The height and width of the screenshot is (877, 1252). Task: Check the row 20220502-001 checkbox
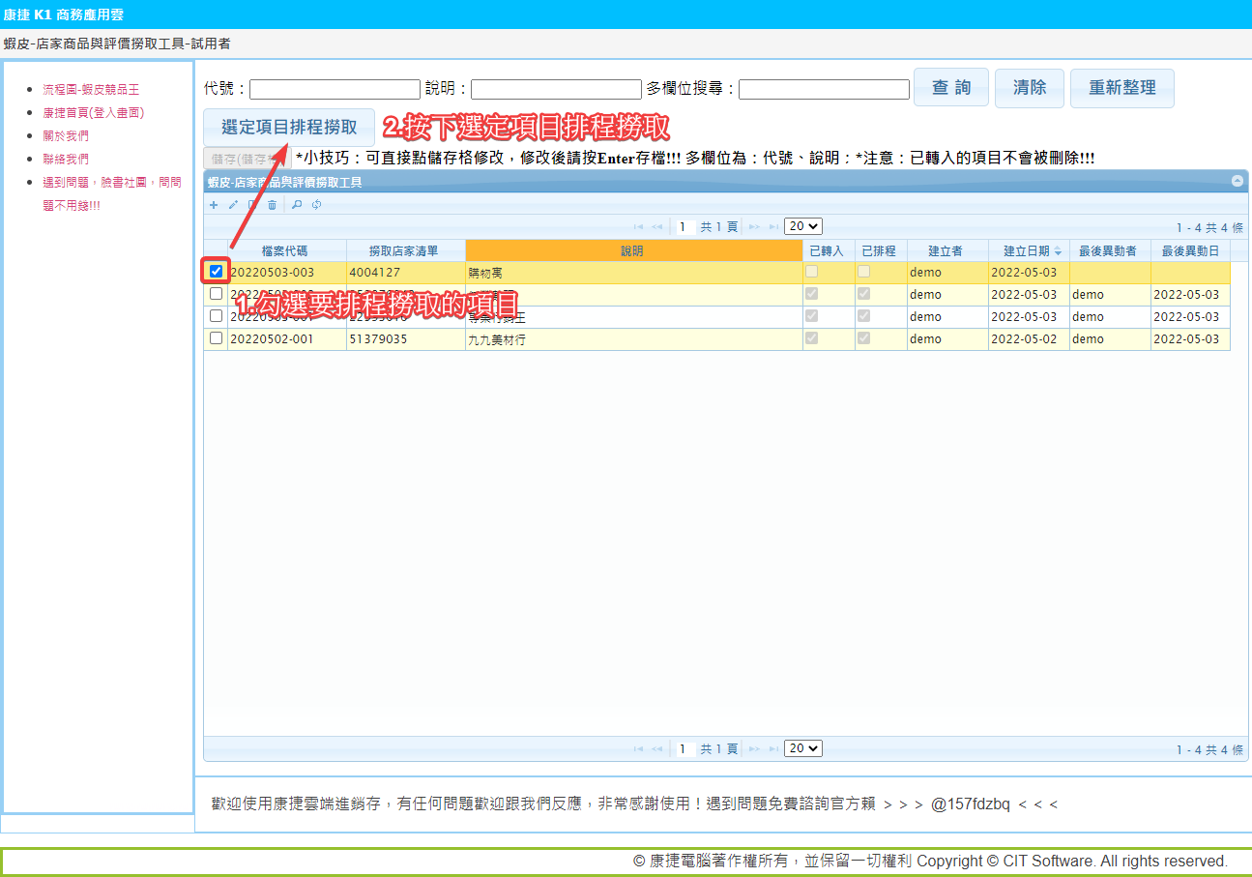tap(216, 338)
